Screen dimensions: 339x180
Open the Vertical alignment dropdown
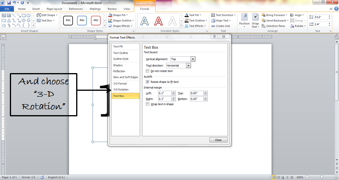[193, 59]
